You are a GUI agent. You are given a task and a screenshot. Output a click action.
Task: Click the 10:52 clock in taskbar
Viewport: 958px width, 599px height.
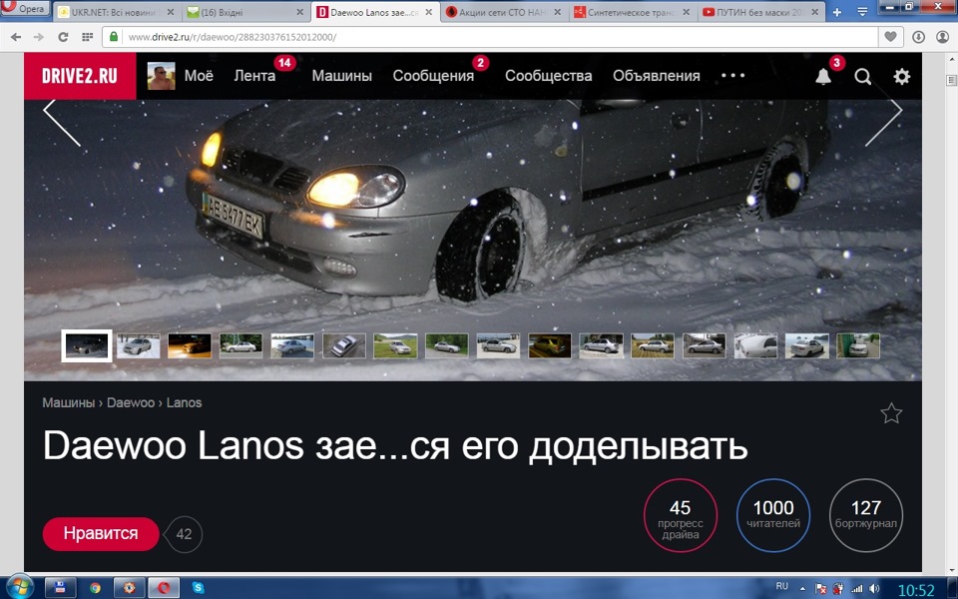point(916,589)
